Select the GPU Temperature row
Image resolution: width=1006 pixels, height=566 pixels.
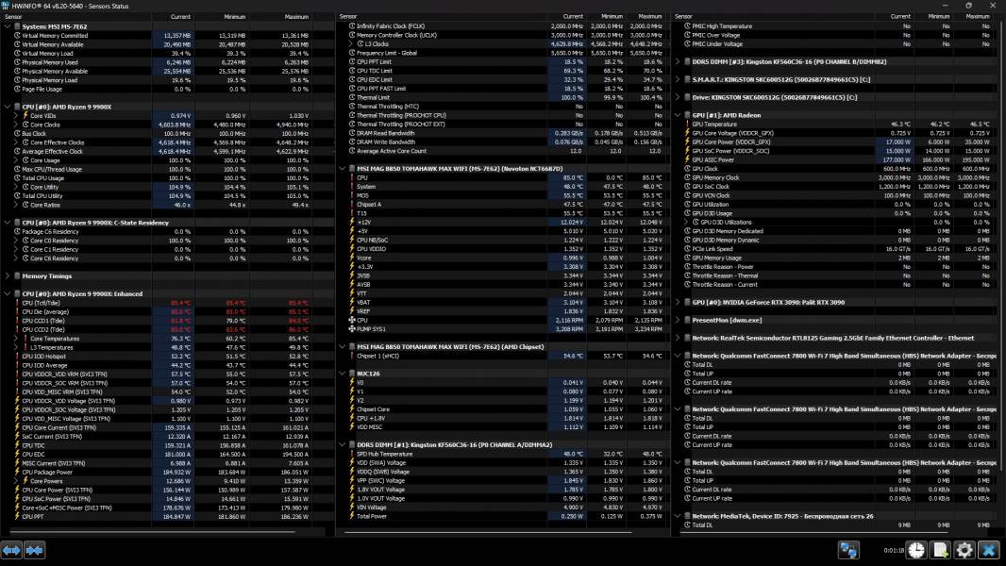click(x=839, y=125)
